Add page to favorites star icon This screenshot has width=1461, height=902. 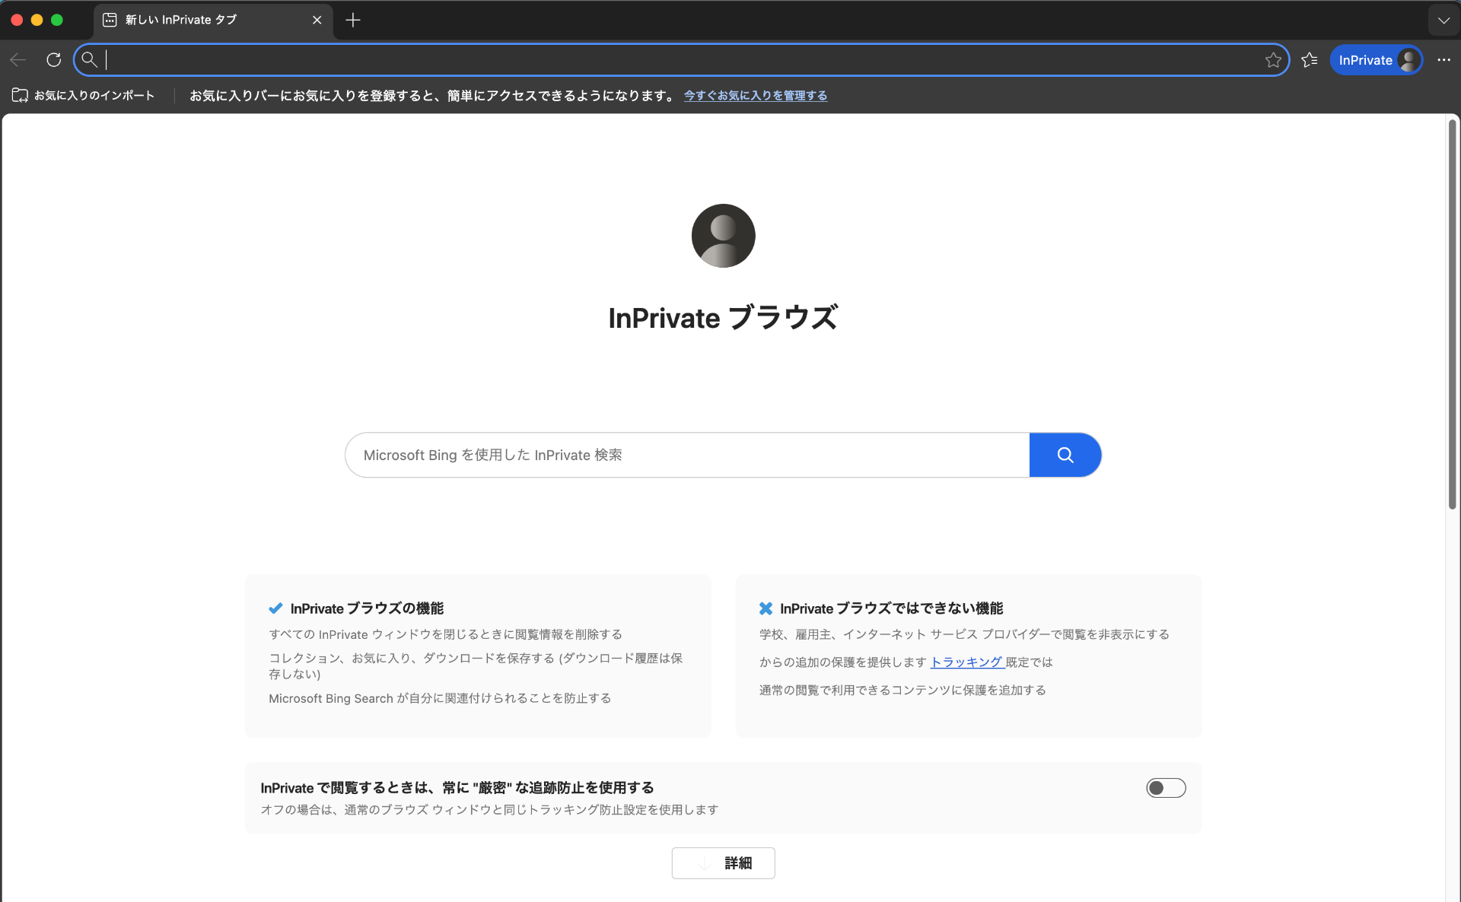pyautogui.click(x=1273, y=60)
